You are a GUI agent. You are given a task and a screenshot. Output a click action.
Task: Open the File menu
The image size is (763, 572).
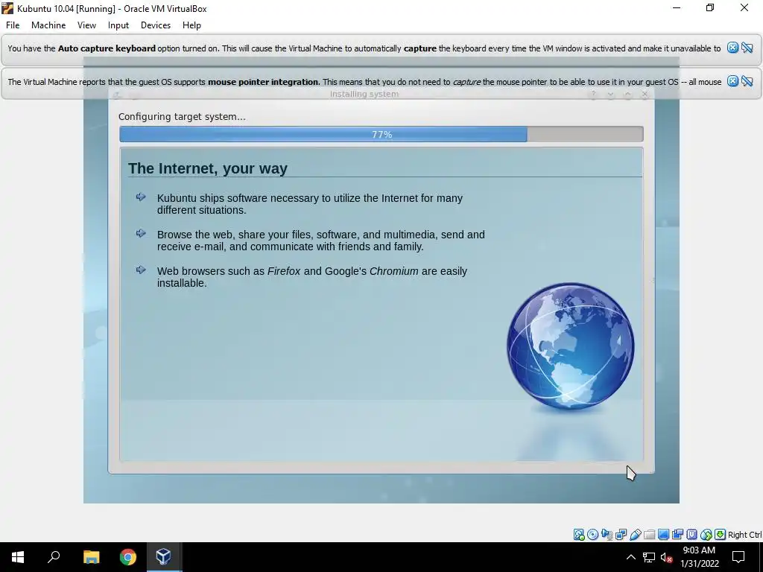pyautogui.click(x=13, y=25)
